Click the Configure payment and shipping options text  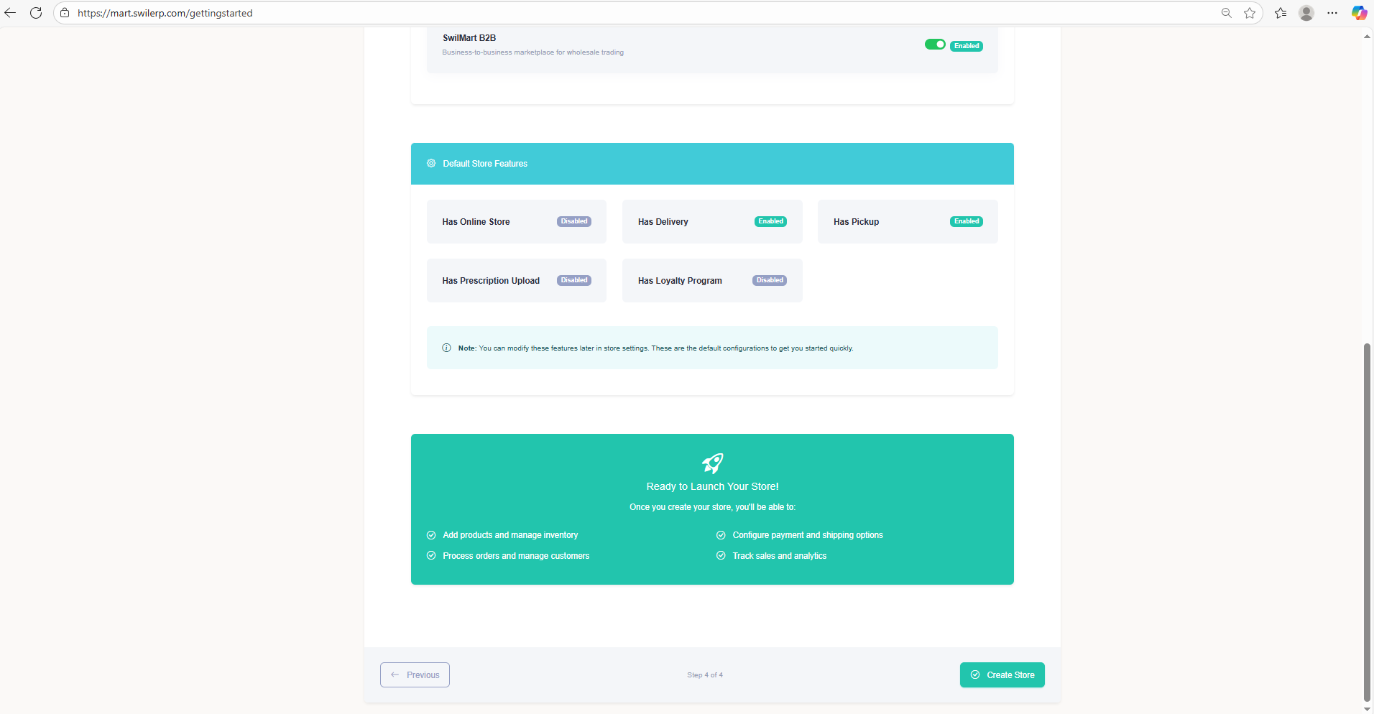[808, 535]
